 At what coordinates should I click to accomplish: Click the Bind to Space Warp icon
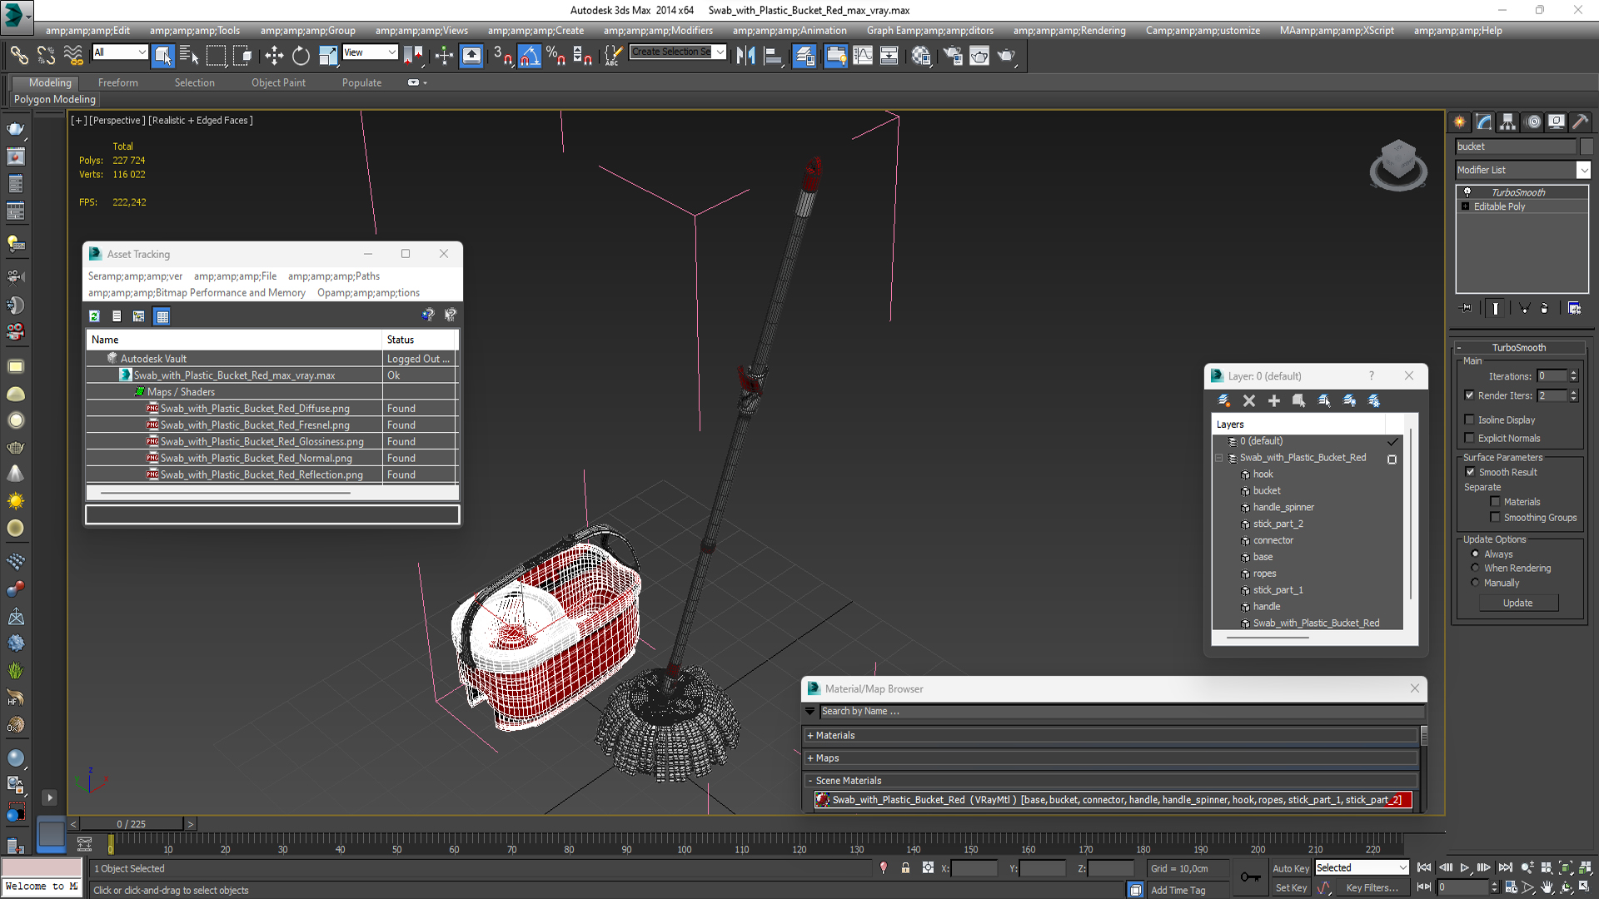(x=73, y=56)
